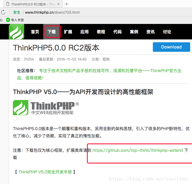Select the ThinkPHP5.0.0 RC2版本 browser tab

point(33,4)
